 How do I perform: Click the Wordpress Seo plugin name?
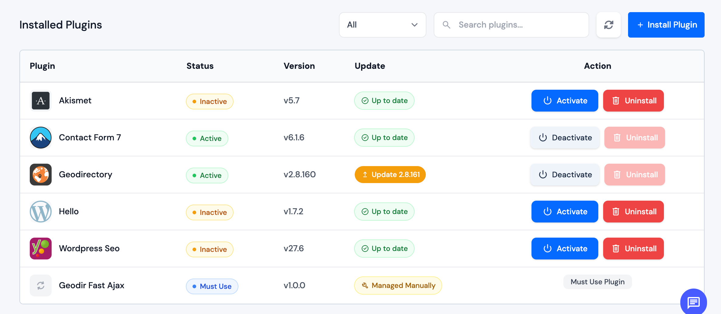[89, 249]
